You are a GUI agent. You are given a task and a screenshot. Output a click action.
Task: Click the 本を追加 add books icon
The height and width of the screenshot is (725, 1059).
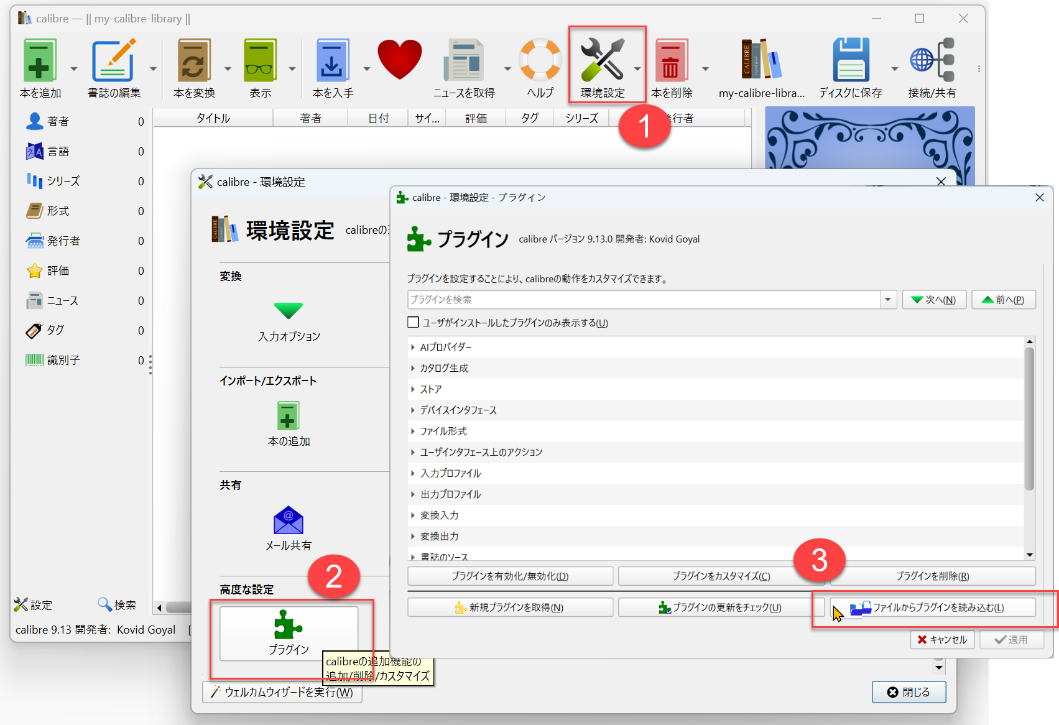40,60
